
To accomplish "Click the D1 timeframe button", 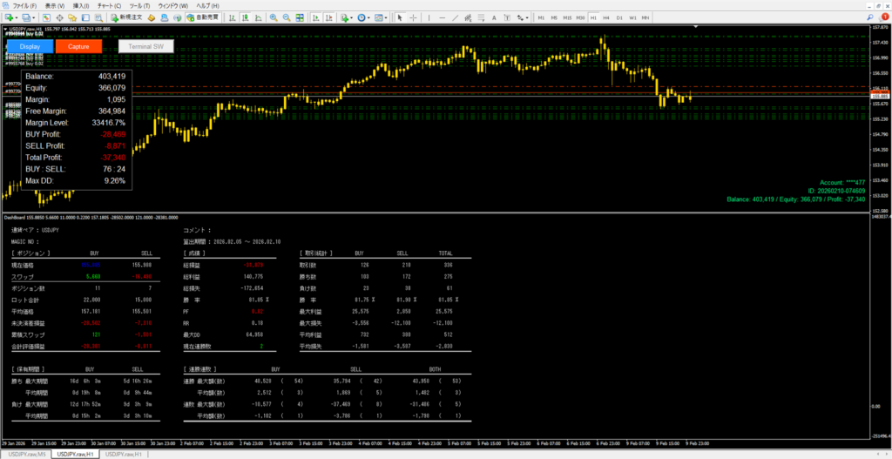I will (619, 17).
